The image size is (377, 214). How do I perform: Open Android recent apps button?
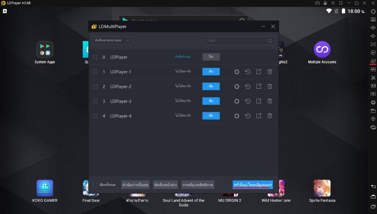tap(373, 206)
